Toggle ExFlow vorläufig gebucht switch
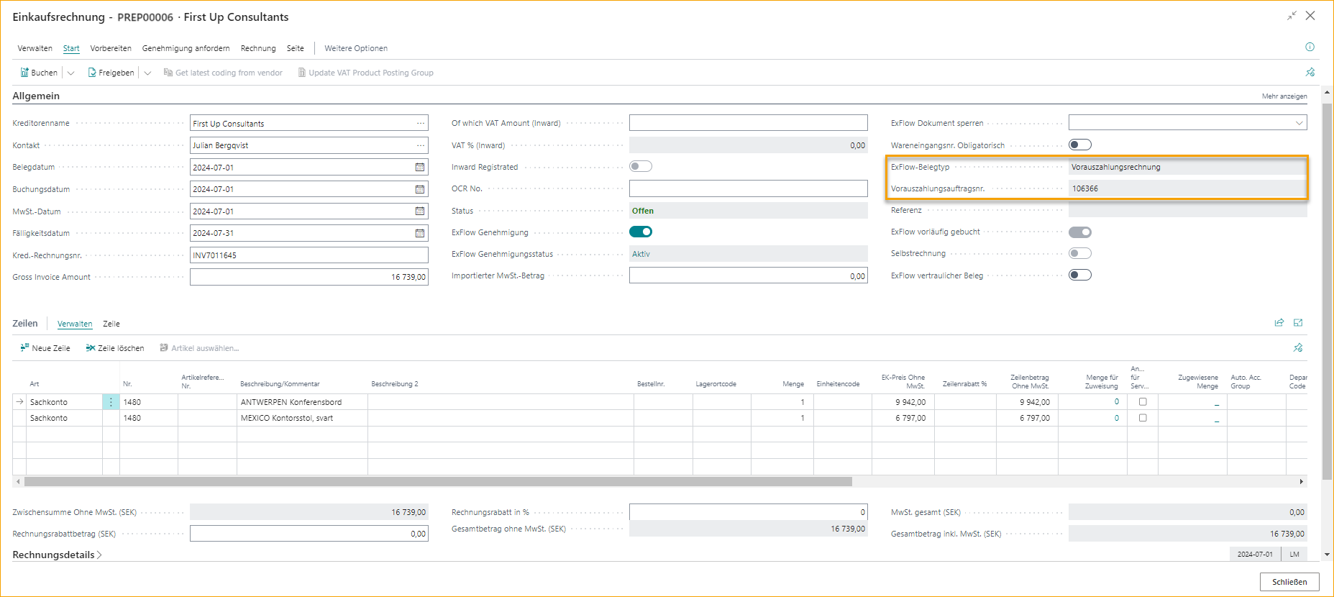This screenshot has width=1334, height=597. (1080, 232)
